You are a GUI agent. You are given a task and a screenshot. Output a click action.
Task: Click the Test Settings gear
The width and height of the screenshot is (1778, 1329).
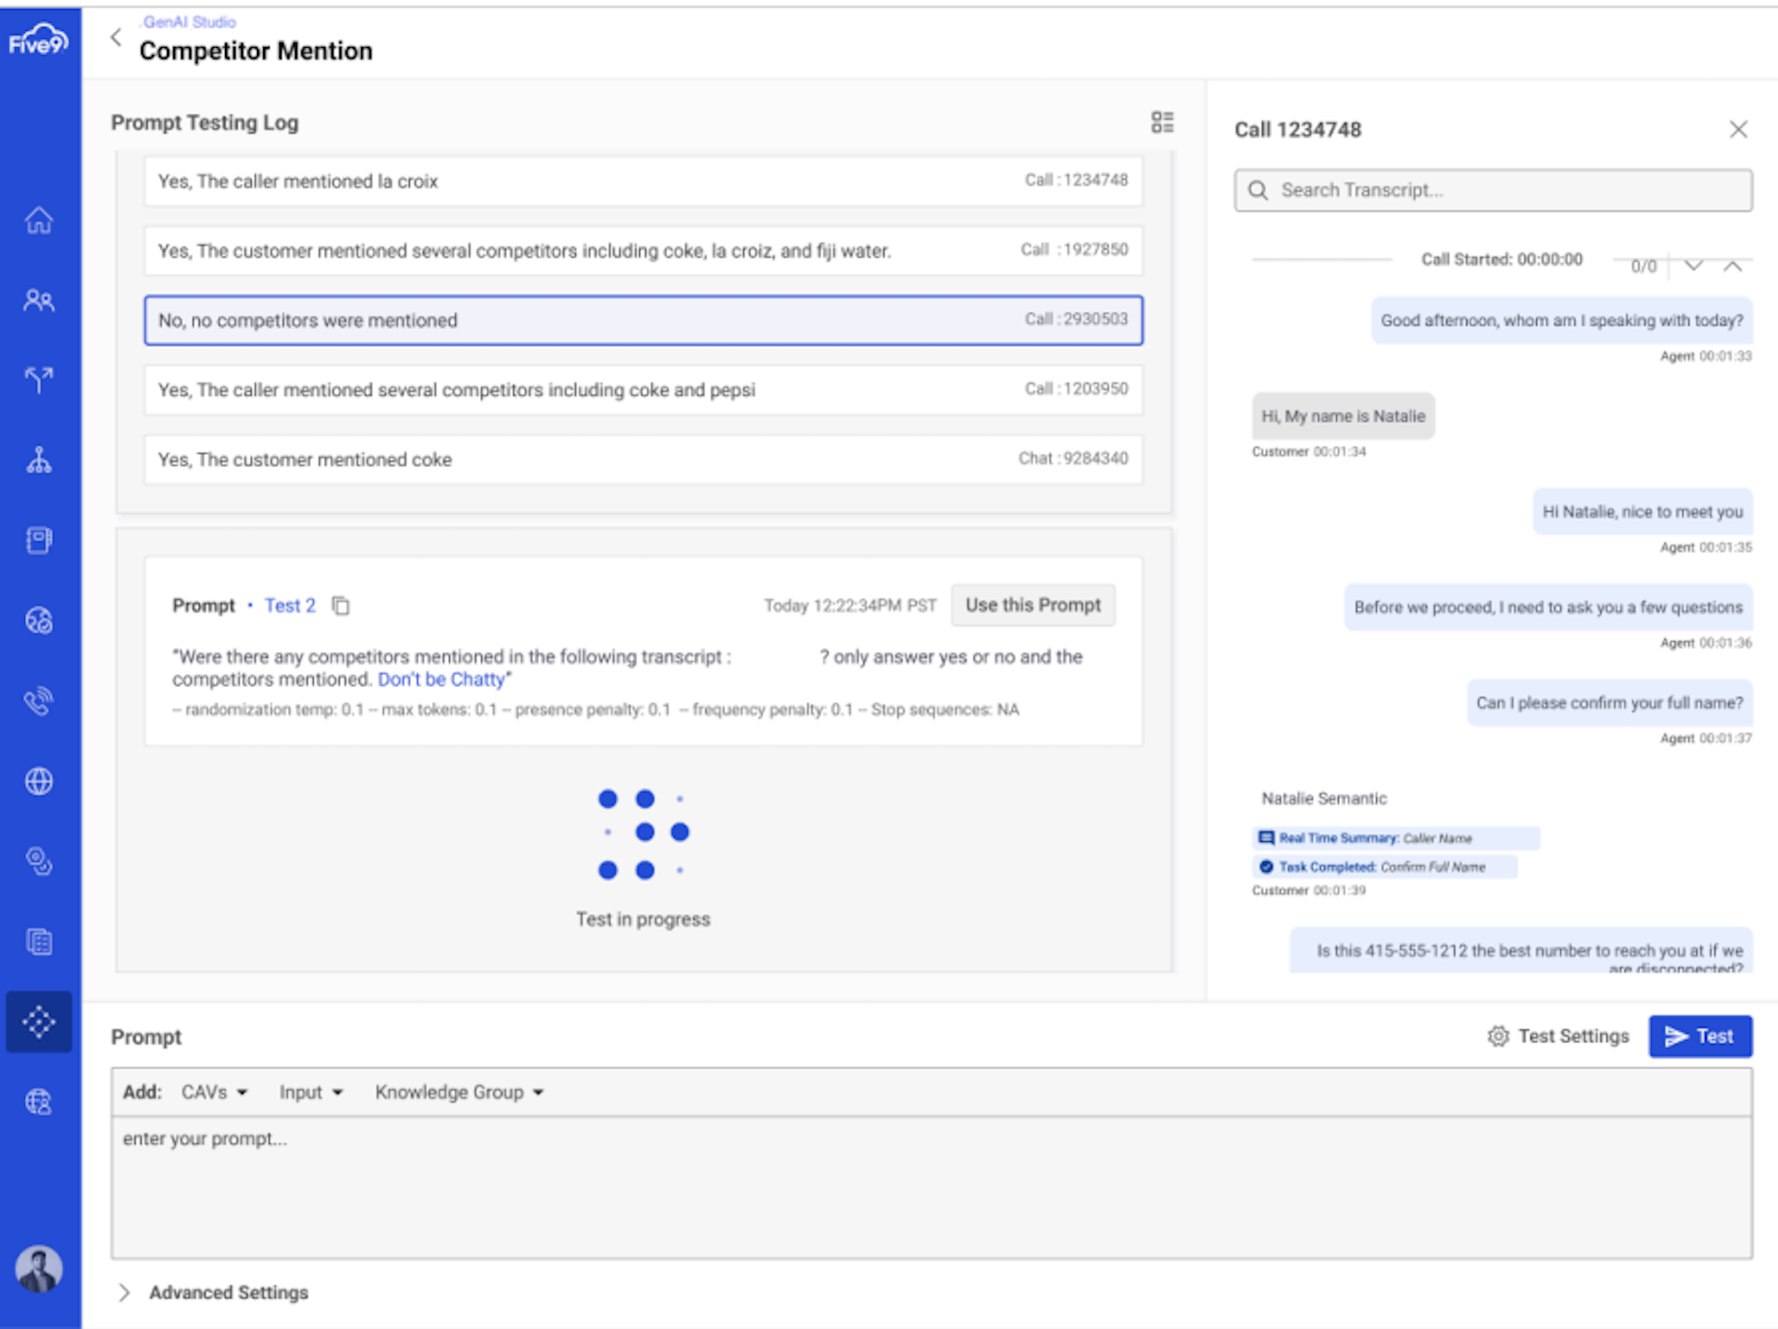[x=1498, y=1037]
